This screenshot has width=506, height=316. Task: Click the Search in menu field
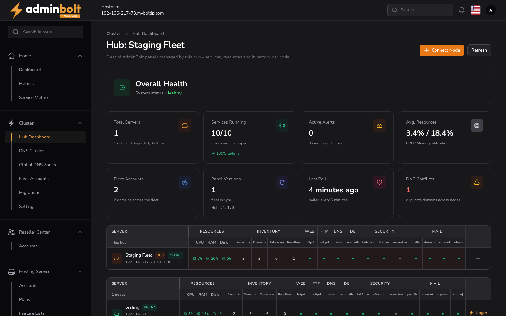coord(45,32)
